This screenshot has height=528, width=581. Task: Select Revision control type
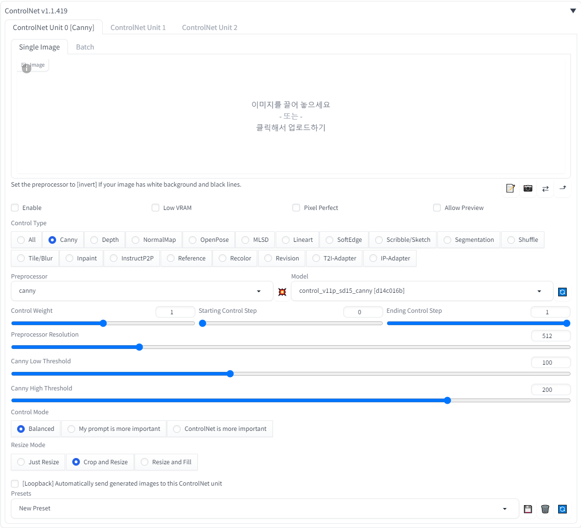(x=282, y=259)
